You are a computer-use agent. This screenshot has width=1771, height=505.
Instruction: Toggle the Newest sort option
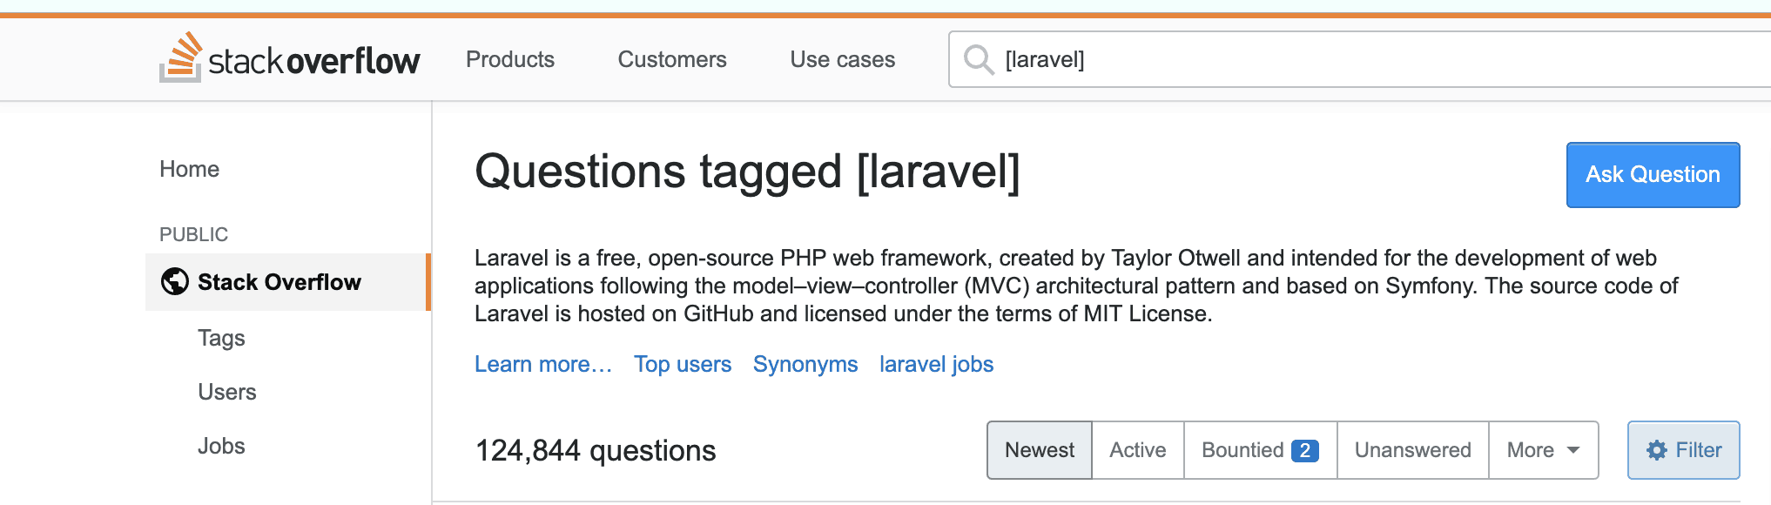coord(1039,450)
